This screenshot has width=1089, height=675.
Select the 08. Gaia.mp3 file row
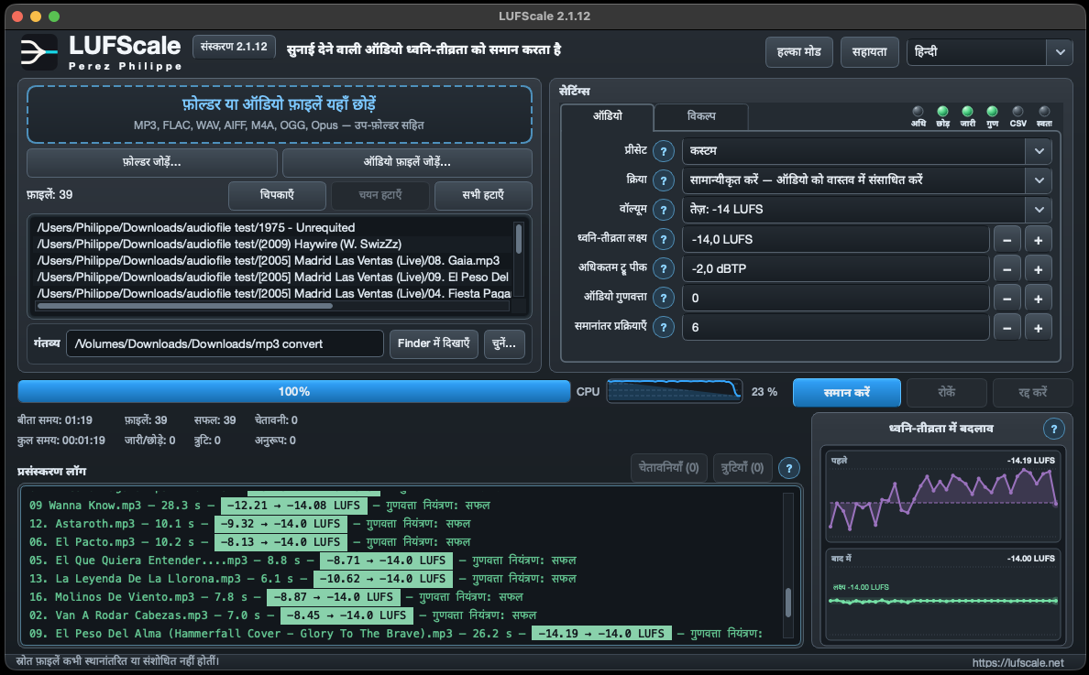pos(275,261)
